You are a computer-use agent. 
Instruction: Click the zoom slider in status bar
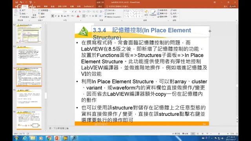[x=219, y=134]
